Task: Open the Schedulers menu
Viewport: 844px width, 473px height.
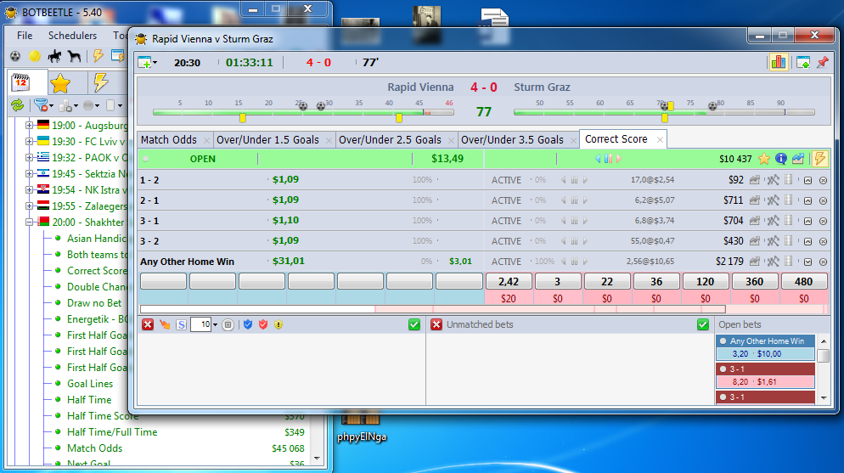Action: click(x=73, y=36)
